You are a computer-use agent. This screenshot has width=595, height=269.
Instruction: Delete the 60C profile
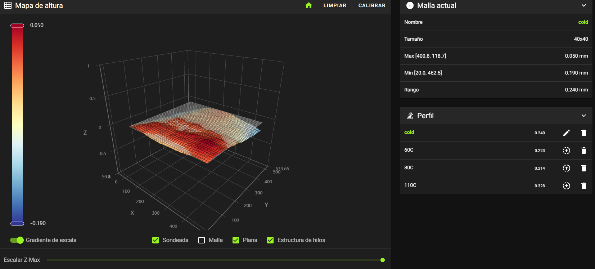583,151
